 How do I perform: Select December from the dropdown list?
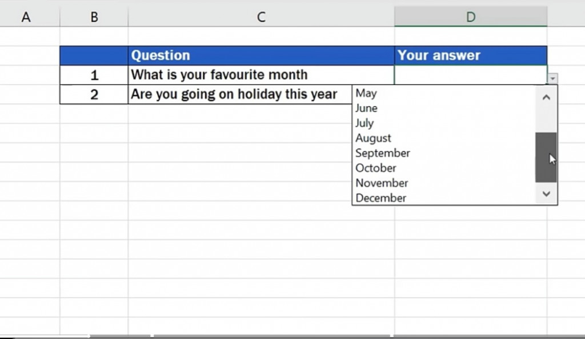(443, 197)
